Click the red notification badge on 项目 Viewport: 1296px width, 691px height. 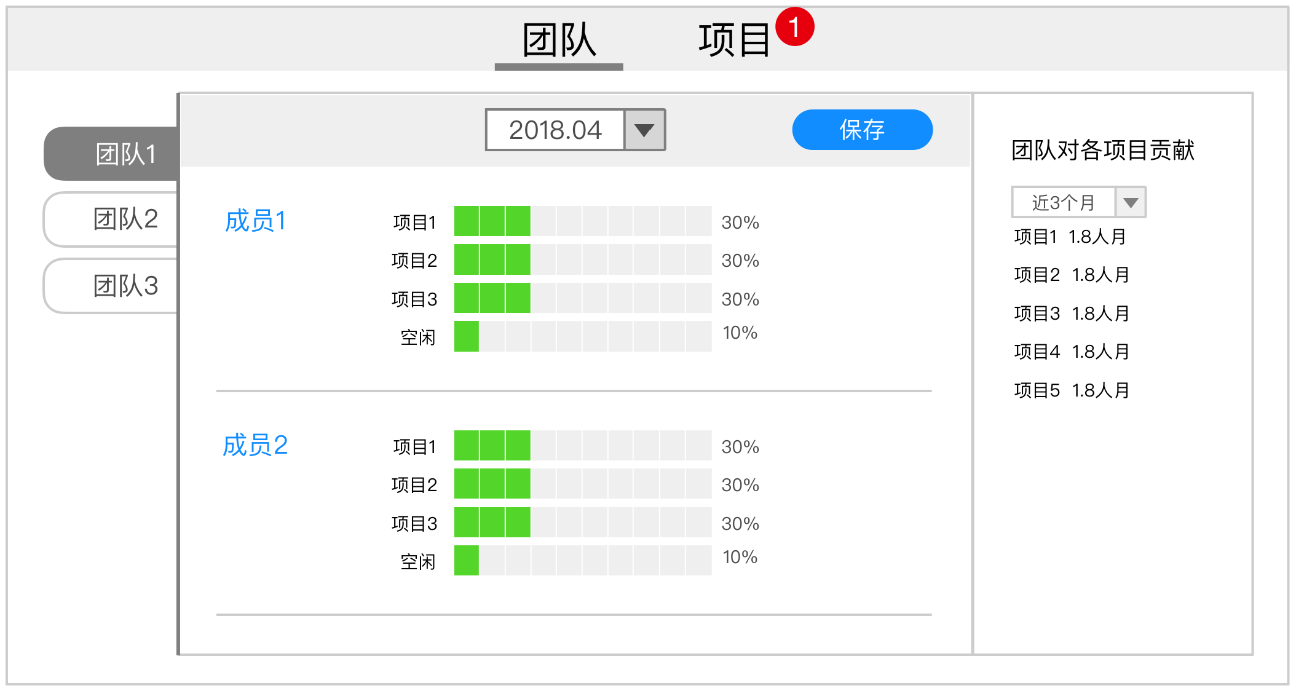point(794,27)
